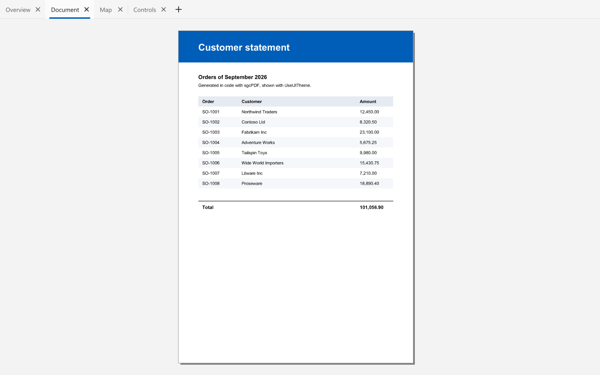
Task: Close the Document tab
Action: coord(87,9)
